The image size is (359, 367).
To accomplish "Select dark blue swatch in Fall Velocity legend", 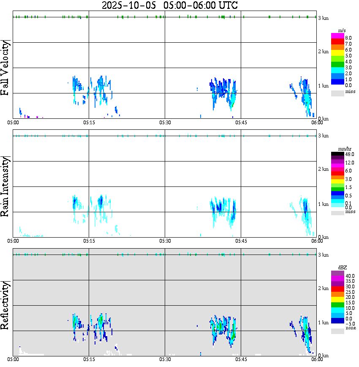I will coord(337,82).
